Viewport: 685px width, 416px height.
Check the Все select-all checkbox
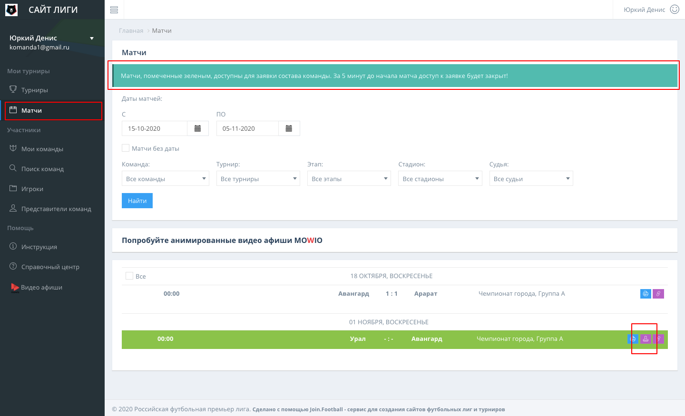pyautogui.click(x=129, y=276)
